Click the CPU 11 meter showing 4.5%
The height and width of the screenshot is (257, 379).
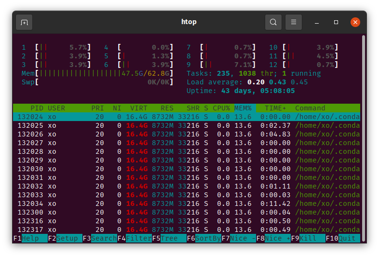tap(304, 56)
